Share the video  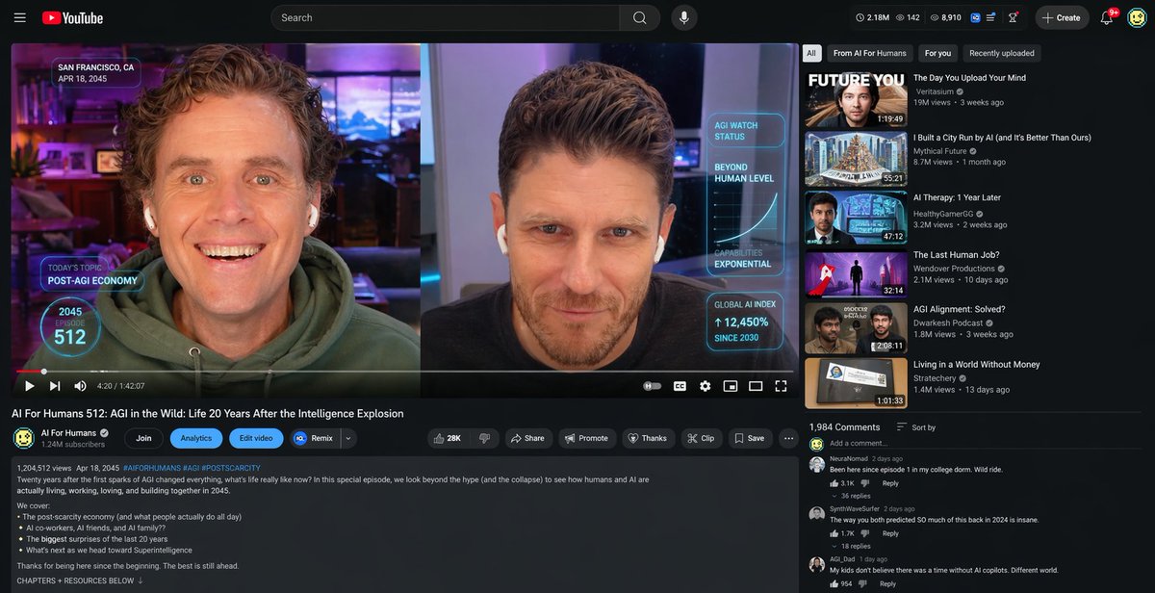coord(527,438)
